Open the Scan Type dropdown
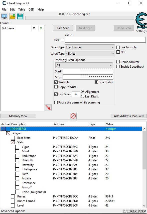The image size is (147, 214). (90, 47)
